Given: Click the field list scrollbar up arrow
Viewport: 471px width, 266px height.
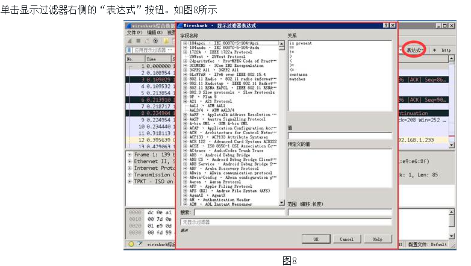Looking at the screenshot, I should point(281,44).
